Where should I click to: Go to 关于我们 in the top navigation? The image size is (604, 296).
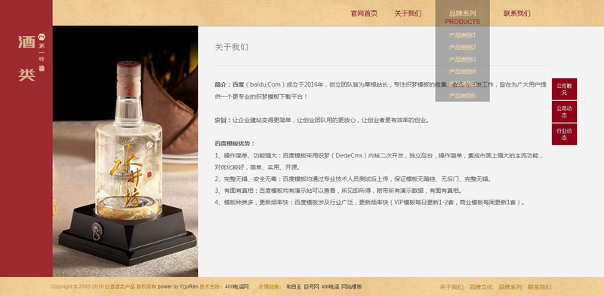pos(408,14)
